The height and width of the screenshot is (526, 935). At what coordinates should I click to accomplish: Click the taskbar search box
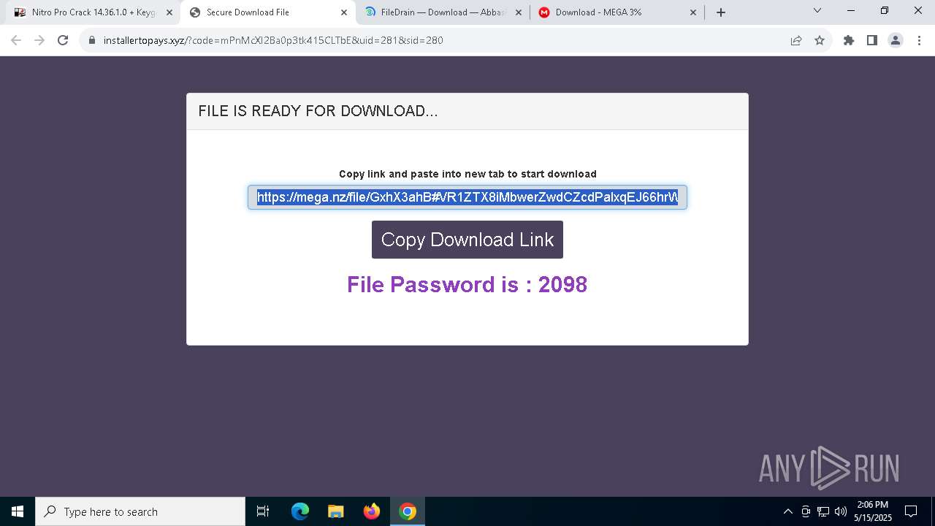pyautogui.click(x=140, y=511)
